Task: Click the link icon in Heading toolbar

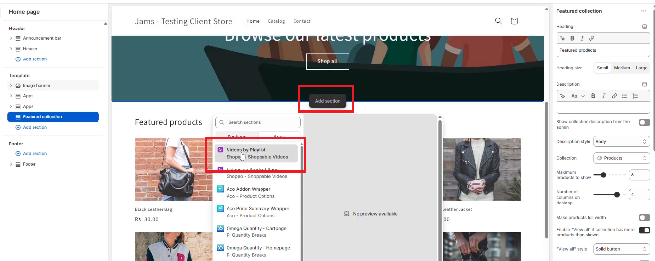Action: tap(592, 38)
